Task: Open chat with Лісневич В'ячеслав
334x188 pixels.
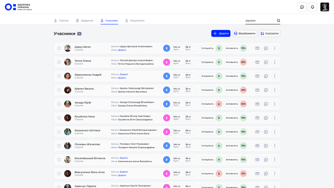Action: (x=266, y=146)
